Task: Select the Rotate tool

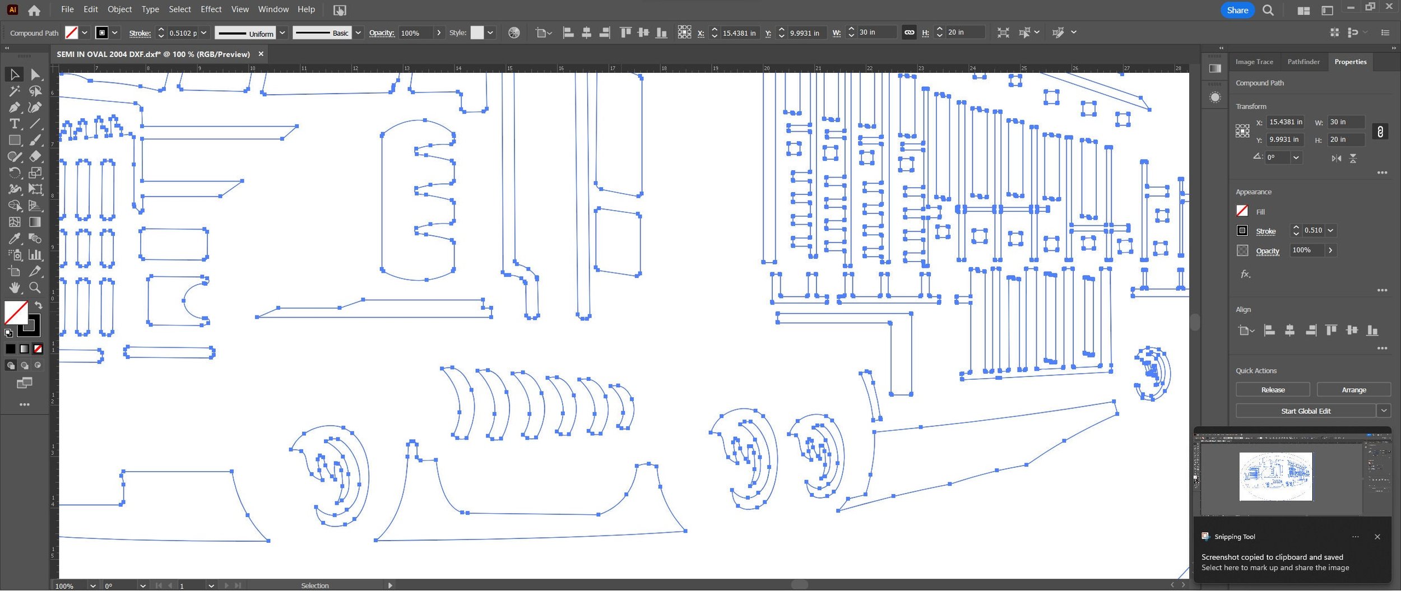Action: pyautogui.click(x=15, y=173)
